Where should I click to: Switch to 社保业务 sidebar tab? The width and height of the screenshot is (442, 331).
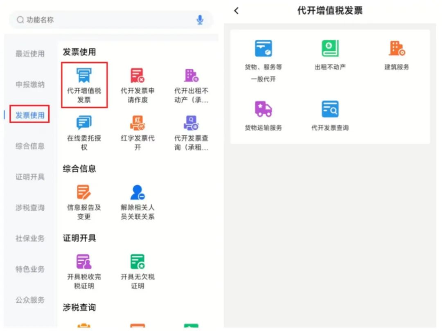click(30, 238)
